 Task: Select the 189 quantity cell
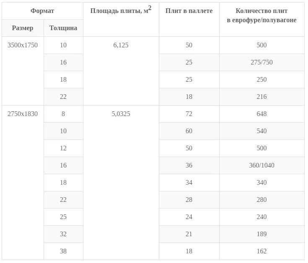(x=261, y=234)
